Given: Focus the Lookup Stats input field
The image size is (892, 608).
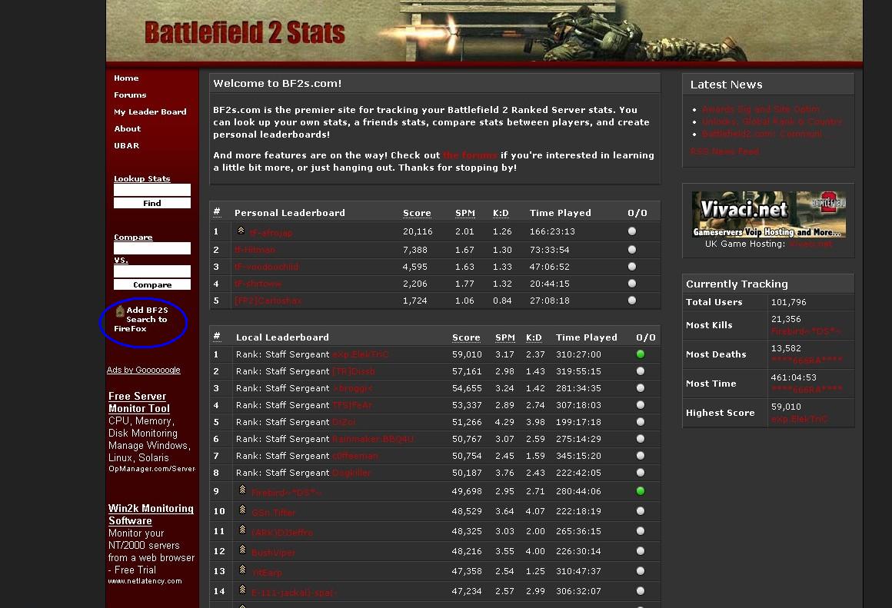Looking at the screenshot, I should (x=152, y=190).
